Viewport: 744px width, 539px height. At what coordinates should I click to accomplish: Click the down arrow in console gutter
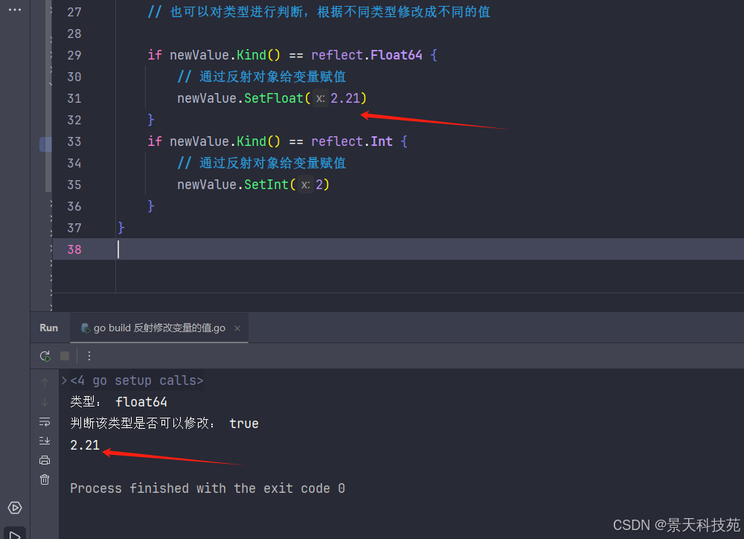coord(45,402)
